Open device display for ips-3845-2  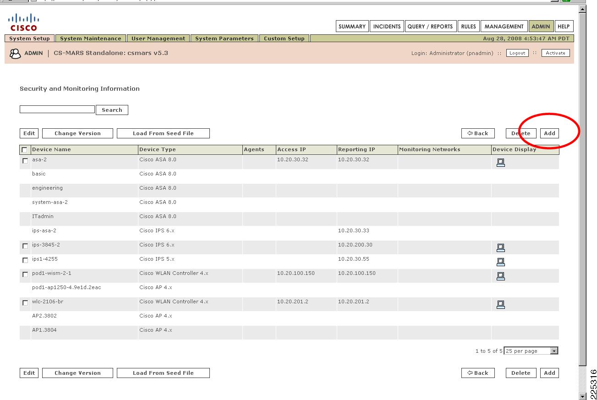click(501, 247)
